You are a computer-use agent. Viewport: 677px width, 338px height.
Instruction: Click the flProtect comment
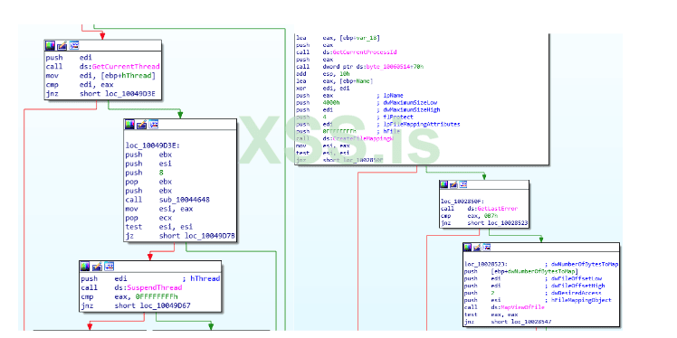395,117
